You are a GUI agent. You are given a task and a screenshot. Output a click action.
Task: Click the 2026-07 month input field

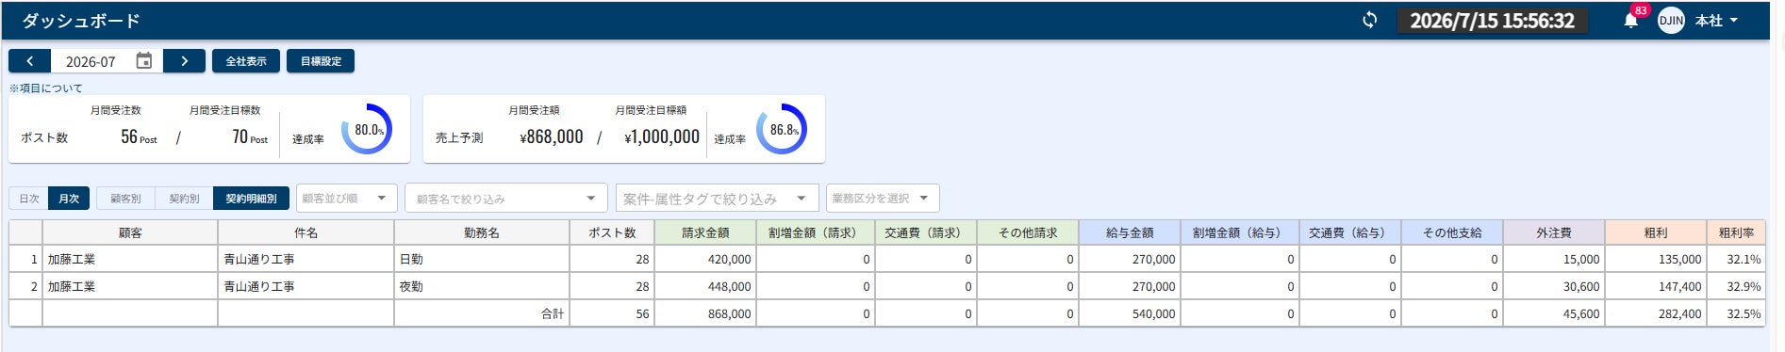tap(91, 61)
